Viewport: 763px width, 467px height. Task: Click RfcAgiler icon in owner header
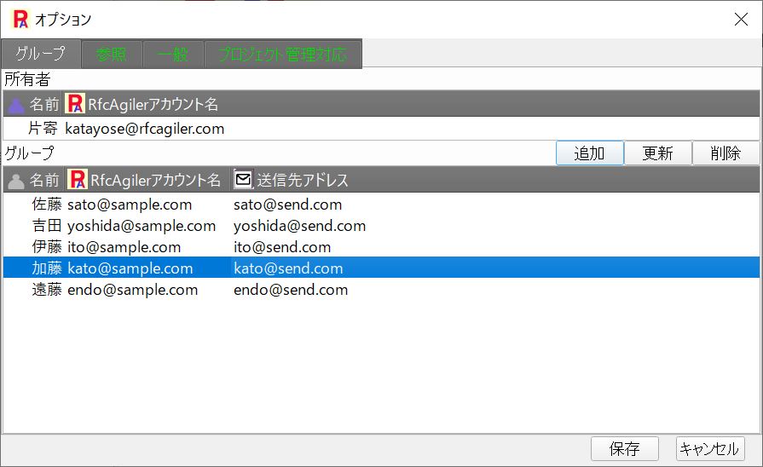pyautogui.click(x=75, y=104)
